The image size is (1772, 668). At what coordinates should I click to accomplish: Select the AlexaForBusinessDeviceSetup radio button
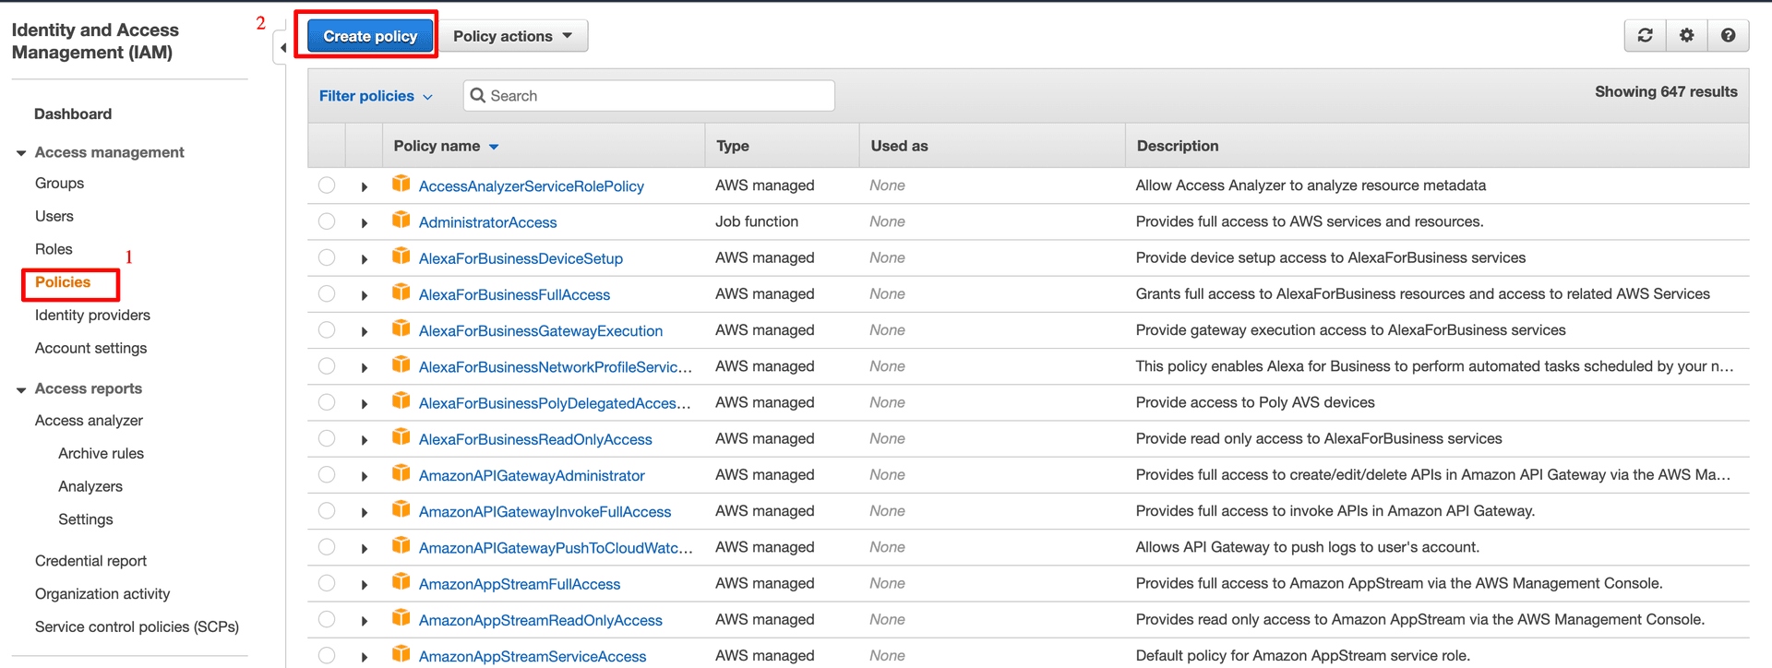[x=327, y=257]
